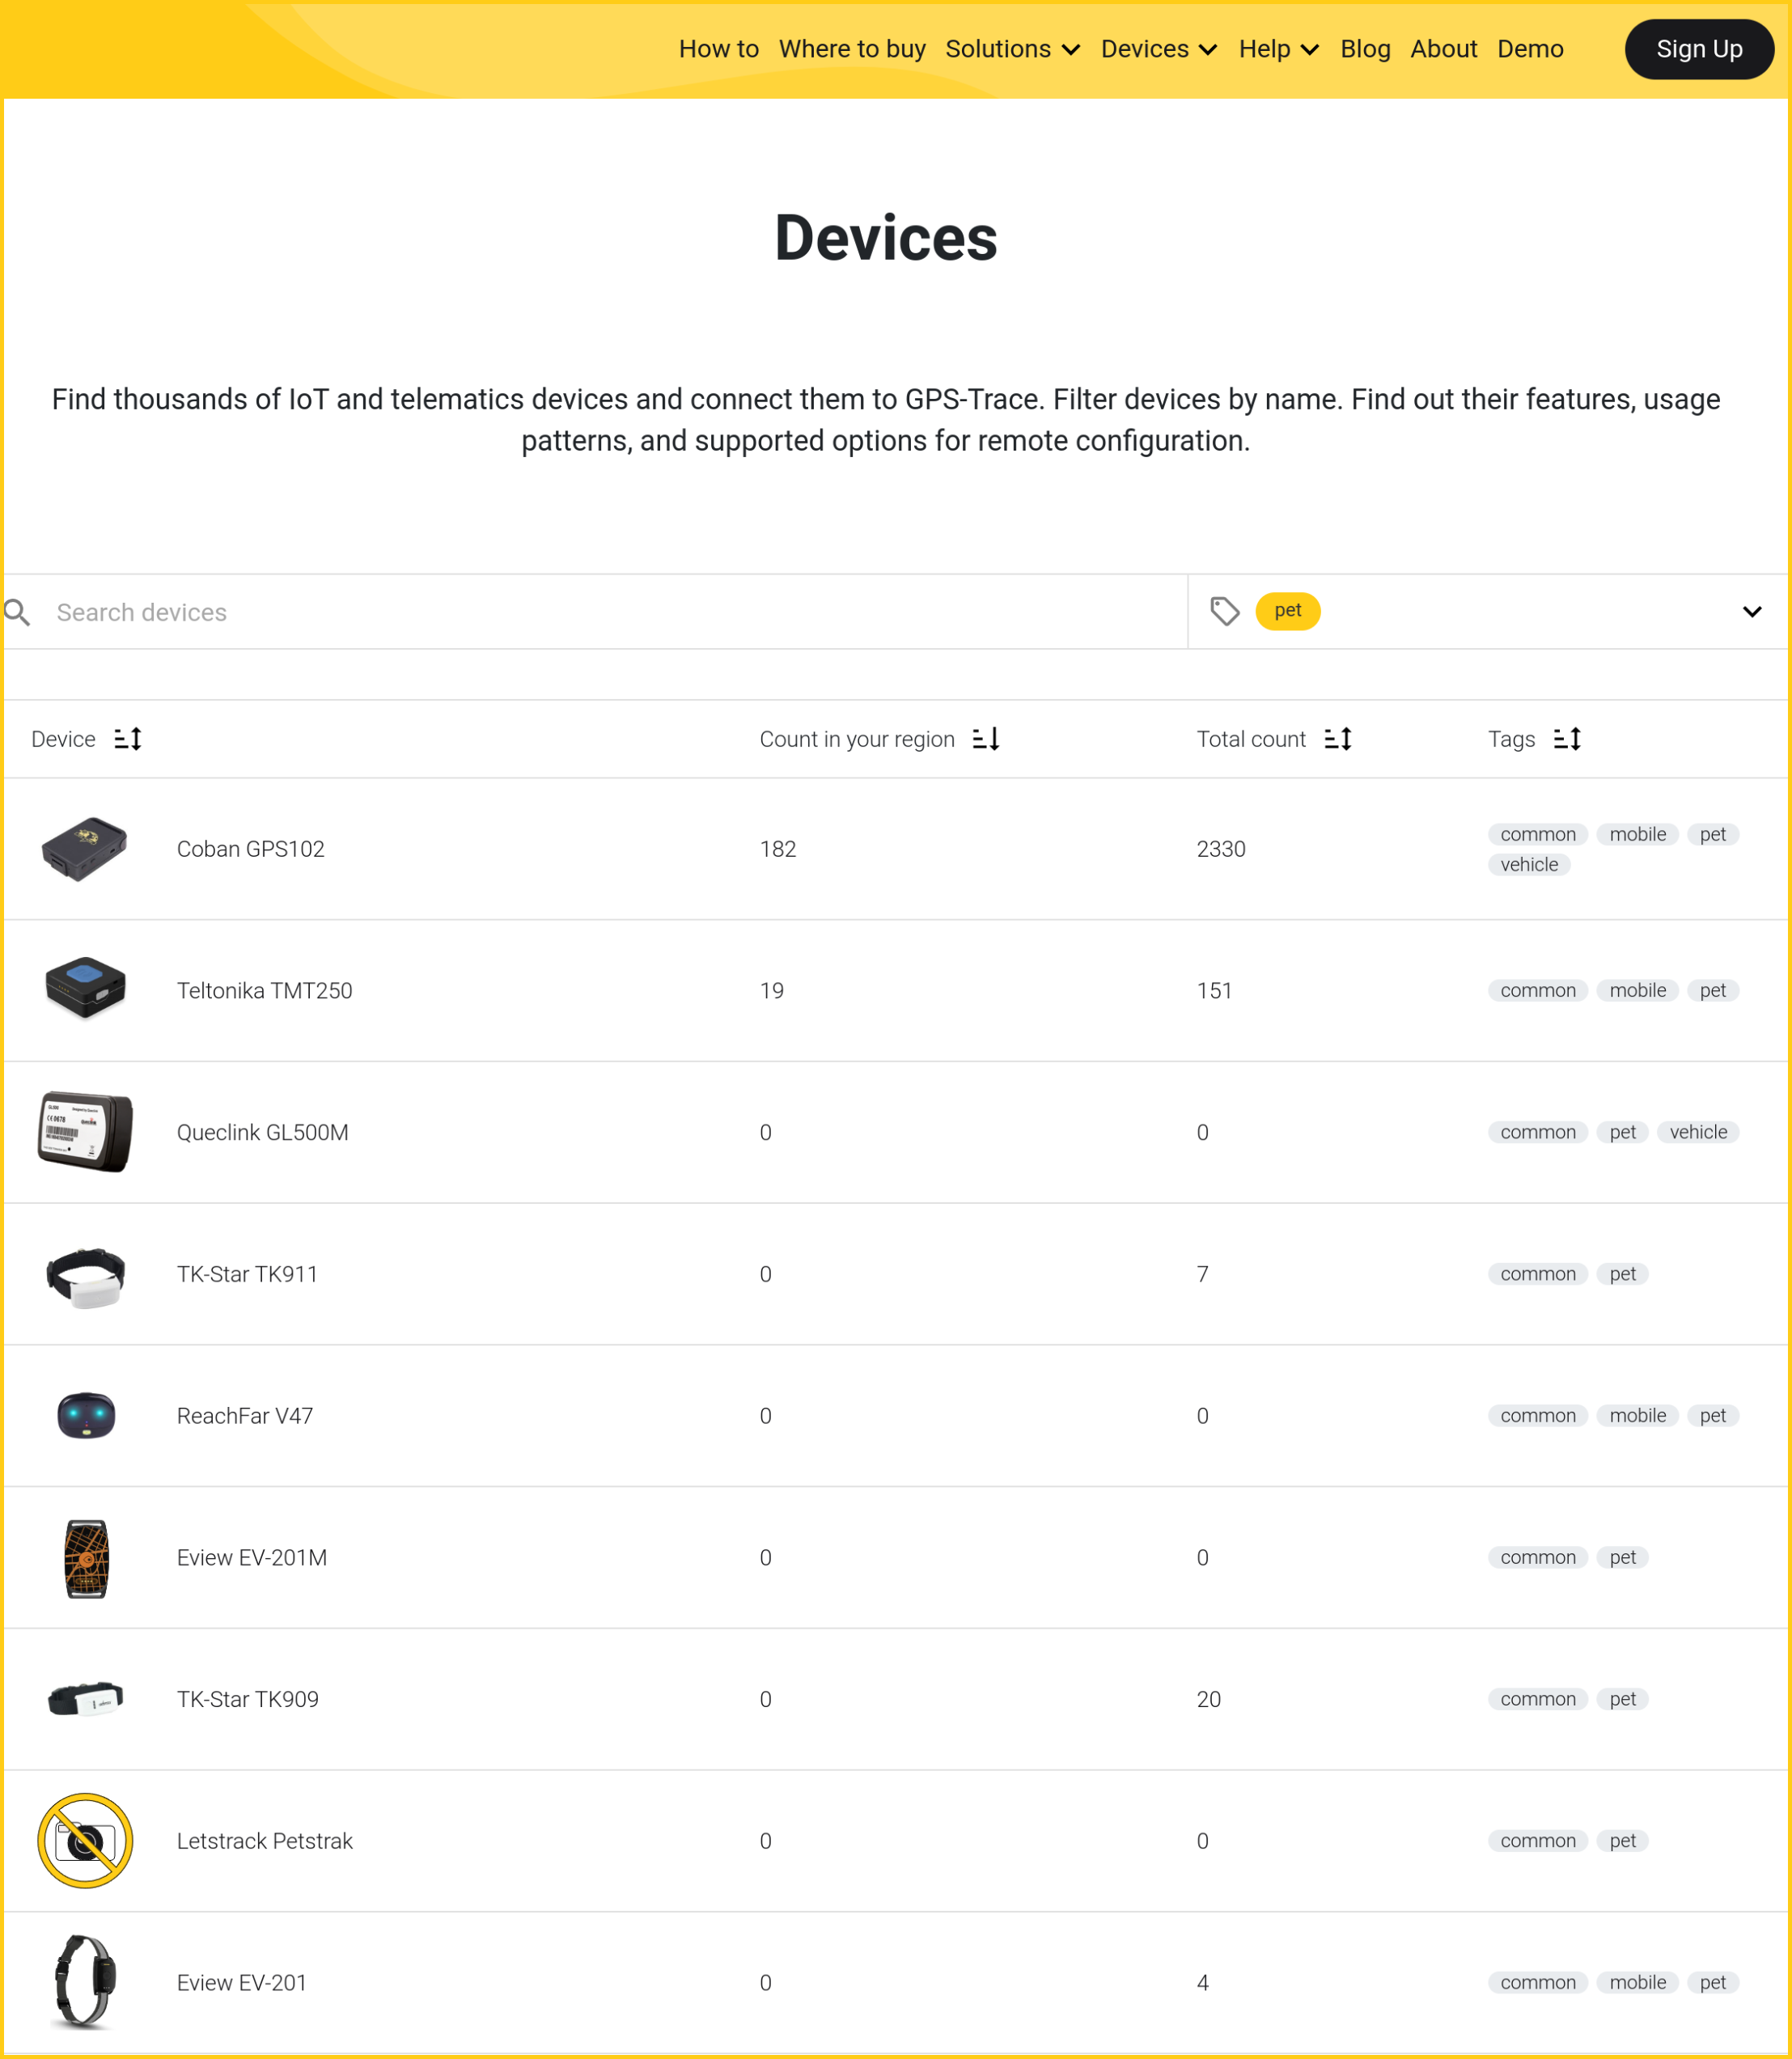Click the Queclink GL500M device icon
The image size is (1792, 2059).
[x=86, y=1131]
